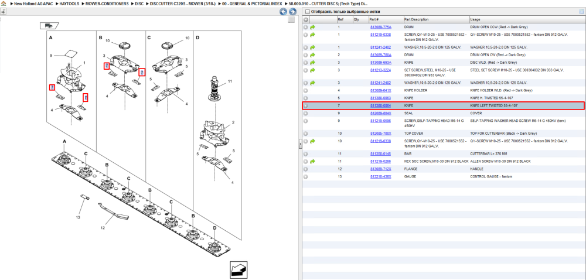Add part 813089-712X FLANGE via the plus icon
This screenshot has width=586, height=280.
(x=306, y=169)
